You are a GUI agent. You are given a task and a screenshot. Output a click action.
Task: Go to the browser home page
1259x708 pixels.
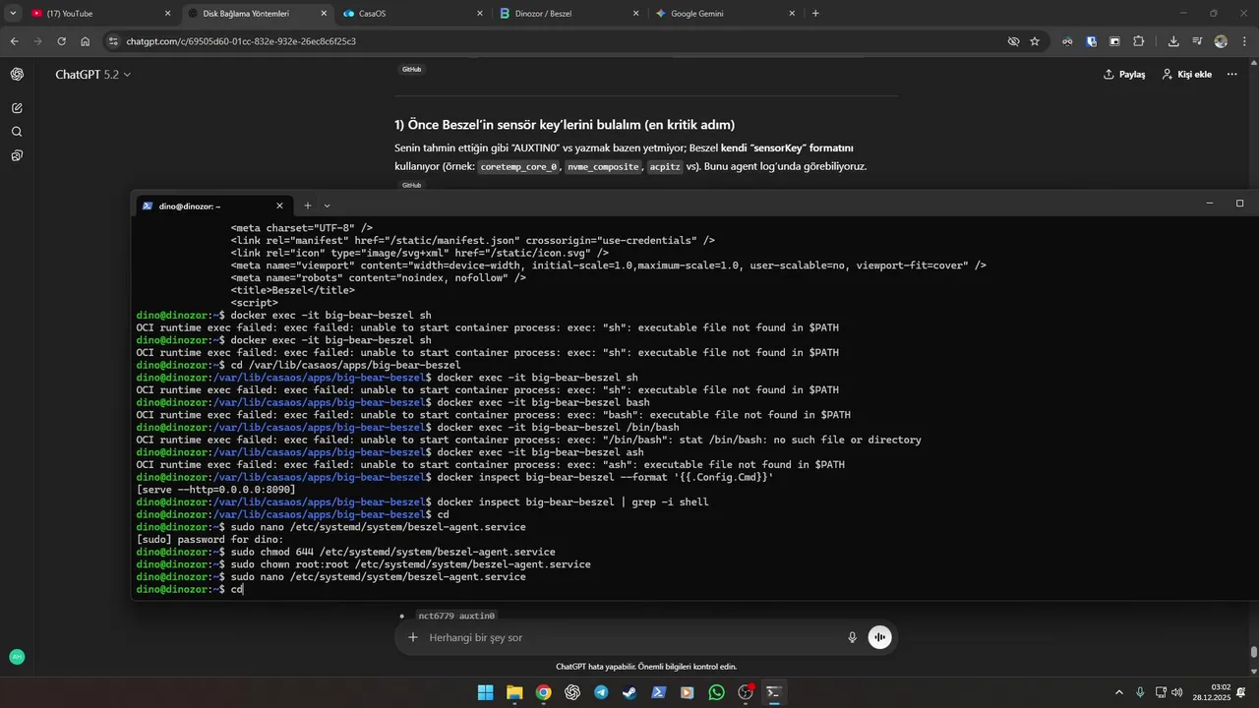tap(86, 41)
